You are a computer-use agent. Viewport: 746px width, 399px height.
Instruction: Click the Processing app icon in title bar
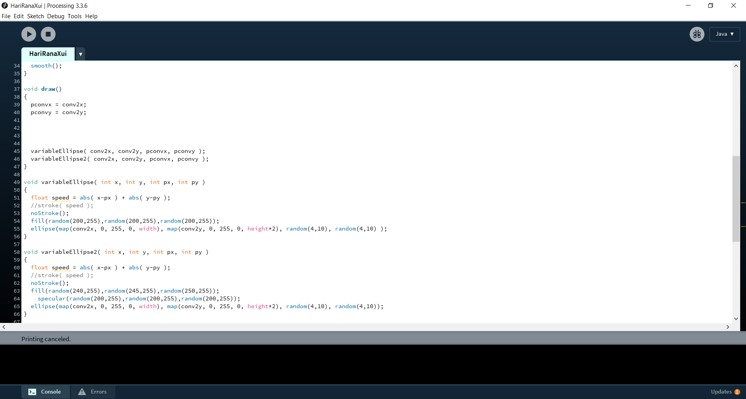pos(5,5)
